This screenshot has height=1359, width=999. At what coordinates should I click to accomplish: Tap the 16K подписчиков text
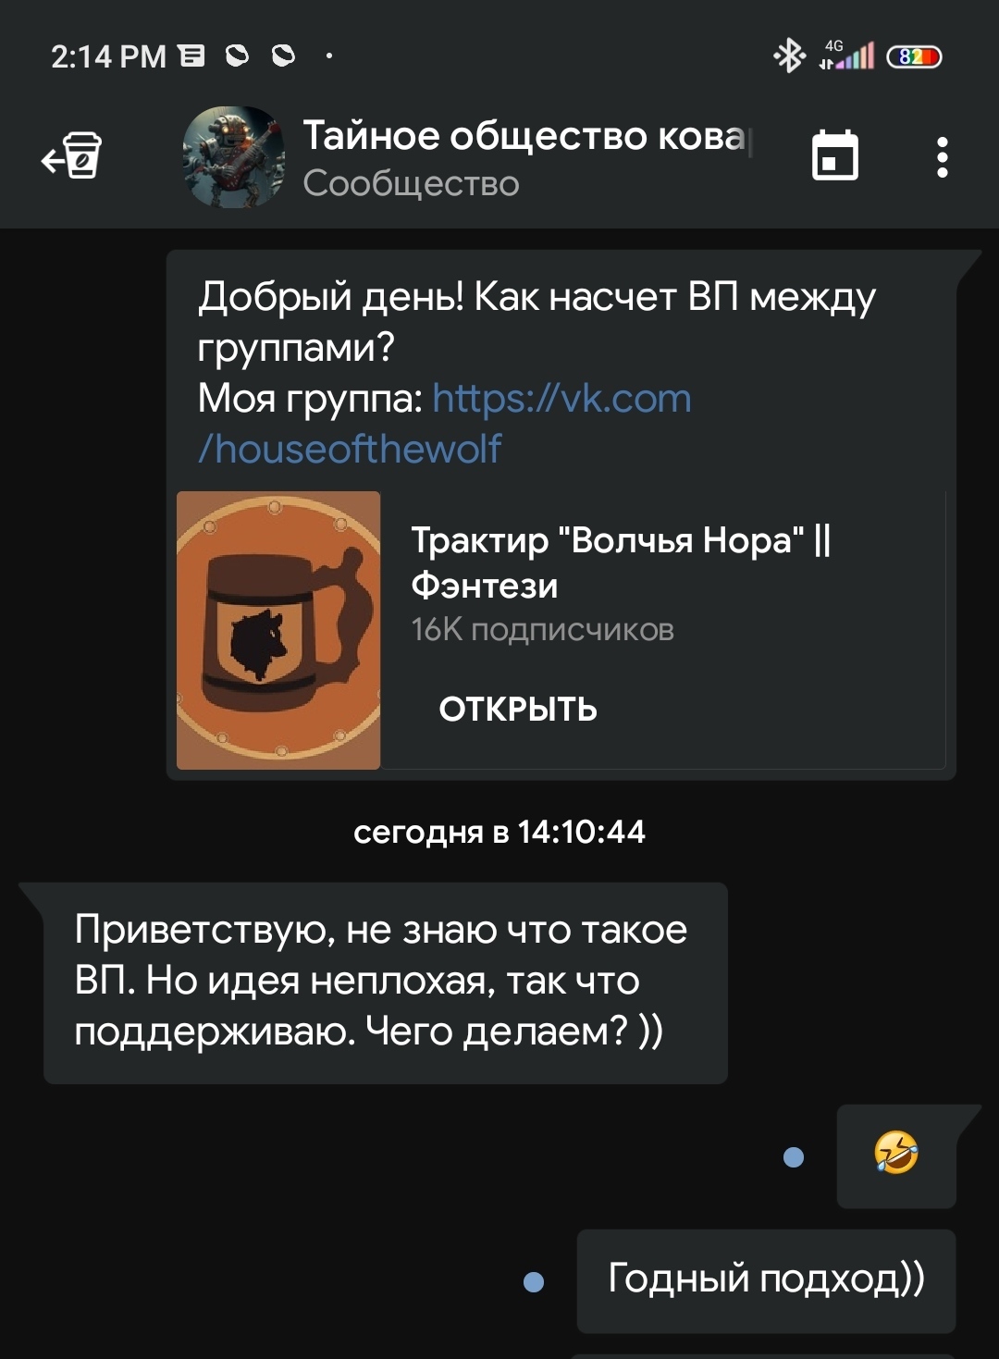pyautogui.click(x=542, y=630)
